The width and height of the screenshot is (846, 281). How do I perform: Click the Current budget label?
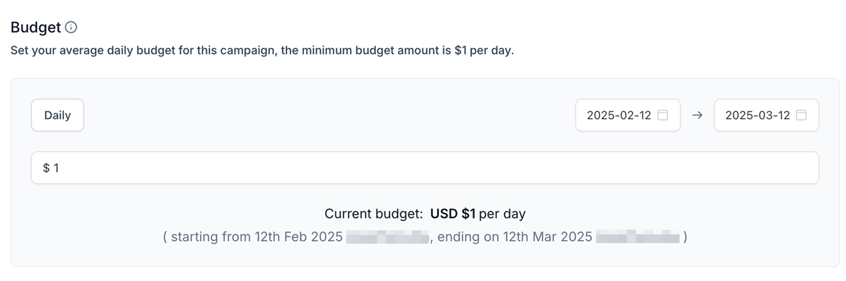click(x=374, y=214)
